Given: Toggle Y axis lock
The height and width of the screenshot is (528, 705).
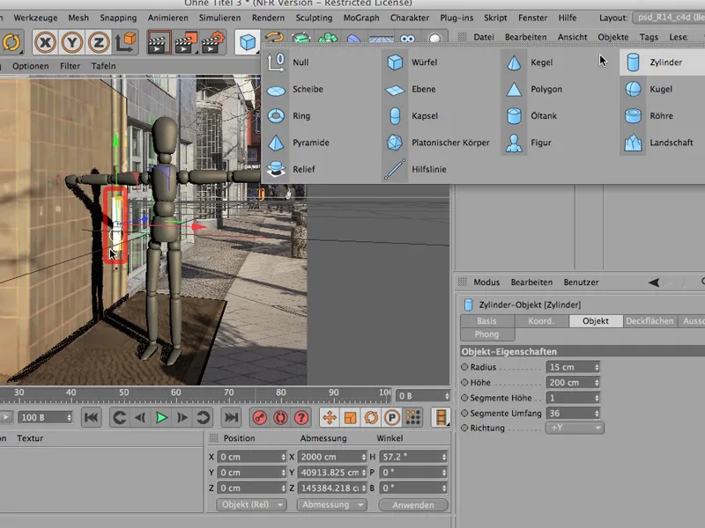Looking at the screenshot, I should tap(72, 42).
